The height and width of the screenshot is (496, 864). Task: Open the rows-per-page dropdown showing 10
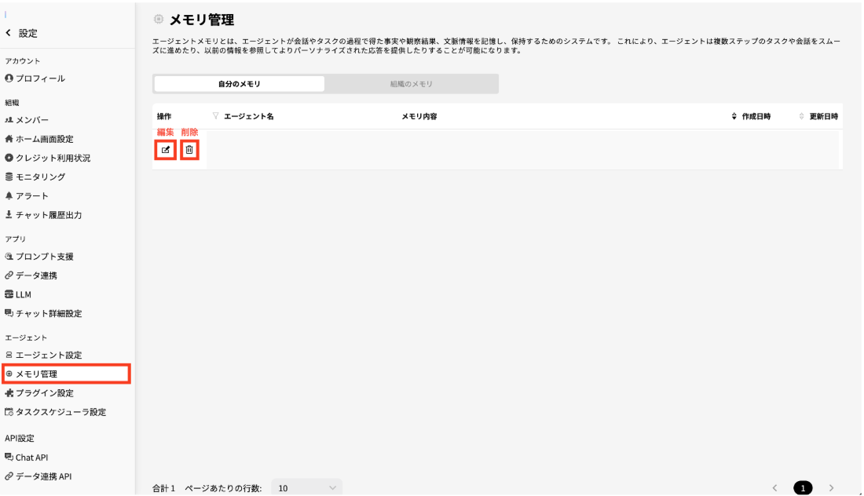[x=306, y=487]
